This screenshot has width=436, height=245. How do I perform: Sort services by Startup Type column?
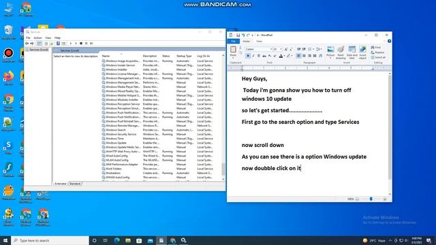(x=184, y=56)
